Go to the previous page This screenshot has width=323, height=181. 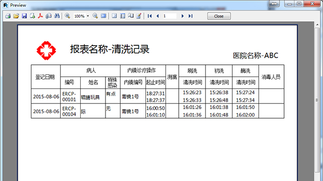coord(158,16)
